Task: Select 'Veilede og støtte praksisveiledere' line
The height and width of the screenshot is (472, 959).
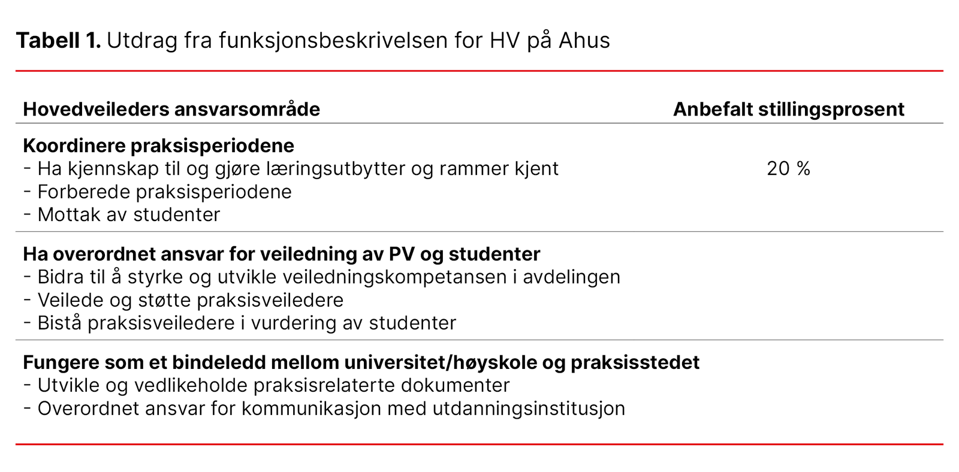Action: click(190, 300)
